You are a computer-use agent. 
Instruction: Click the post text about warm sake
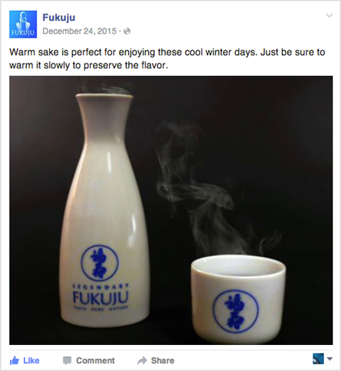point(167,59)
